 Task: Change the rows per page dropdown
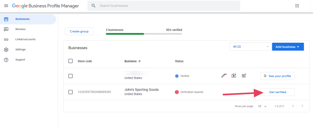262,106
